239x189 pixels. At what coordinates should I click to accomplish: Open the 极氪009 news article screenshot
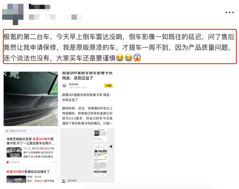[87, 99]
